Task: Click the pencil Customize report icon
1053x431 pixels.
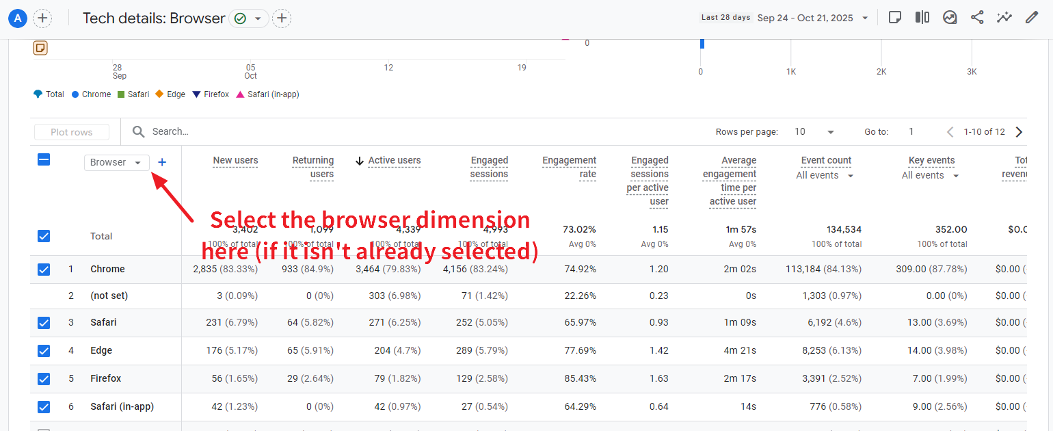Action: [x=1032, y=18]
